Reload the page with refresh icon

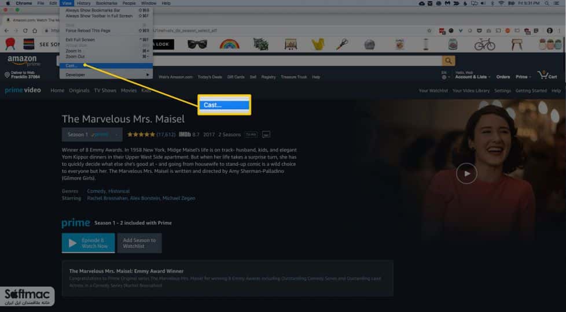tap(25, 31)
